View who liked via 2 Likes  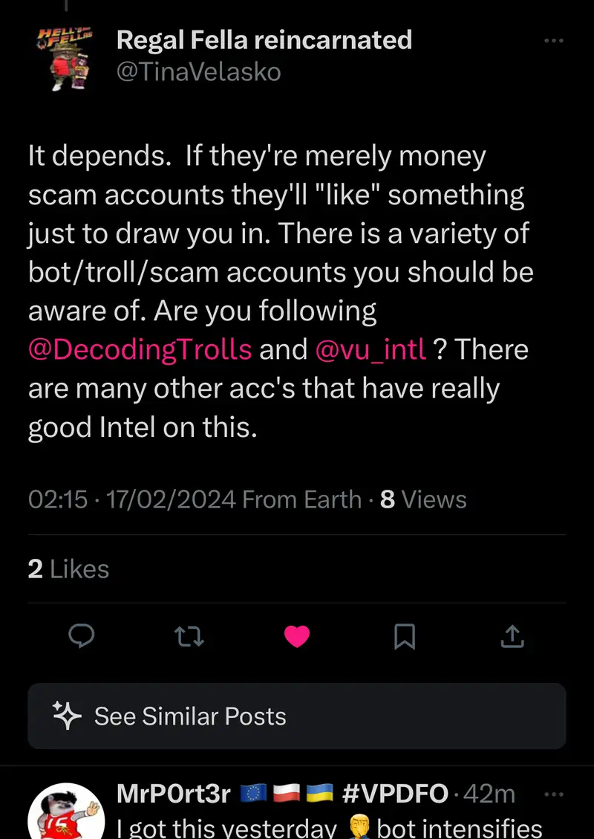68,569
